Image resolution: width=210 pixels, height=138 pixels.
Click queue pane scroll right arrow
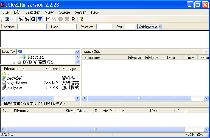(x=206, y=129)
